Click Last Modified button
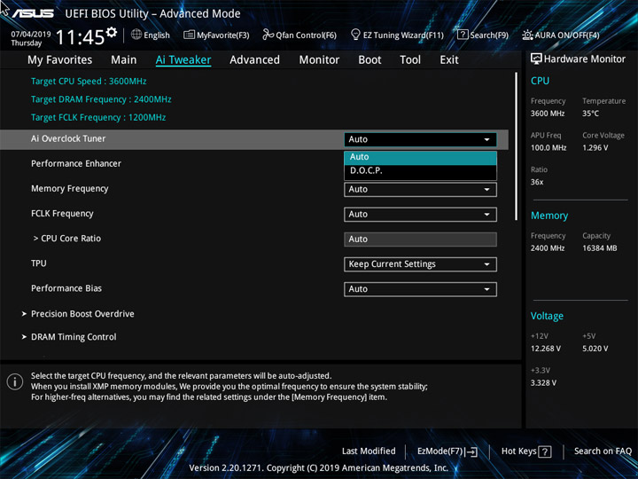The height and width of the screenshot is (479, 638). (x=369, y=451)
